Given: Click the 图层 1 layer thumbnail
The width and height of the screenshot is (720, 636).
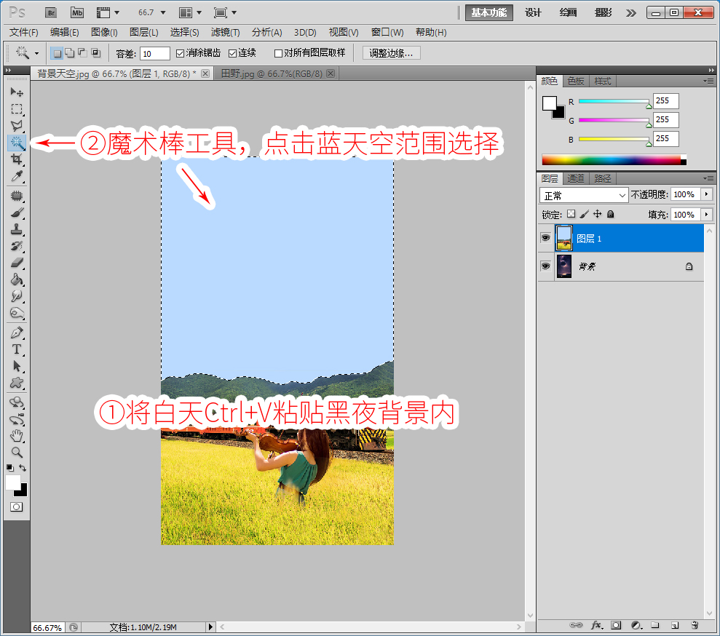Looking at the screenshot, I should coord(563,238).
